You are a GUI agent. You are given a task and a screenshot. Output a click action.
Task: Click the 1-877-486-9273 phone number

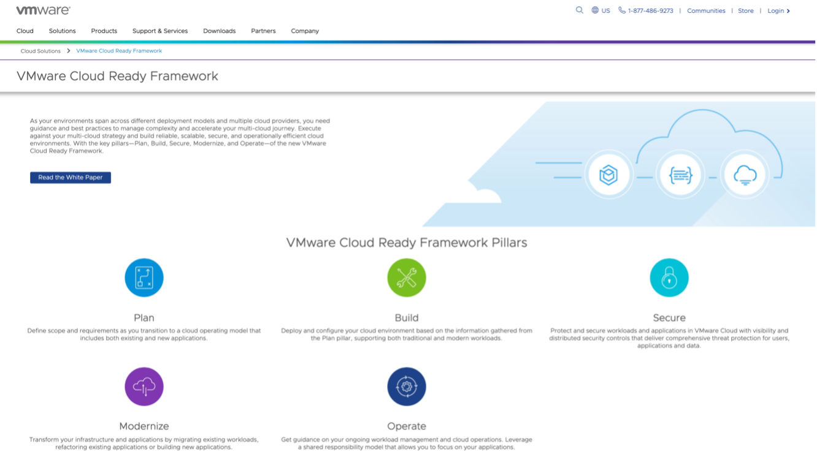pos(651,11)
